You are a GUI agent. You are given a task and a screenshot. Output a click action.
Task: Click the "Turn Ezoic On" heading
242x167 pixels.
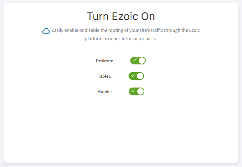(x=121, y=16)
